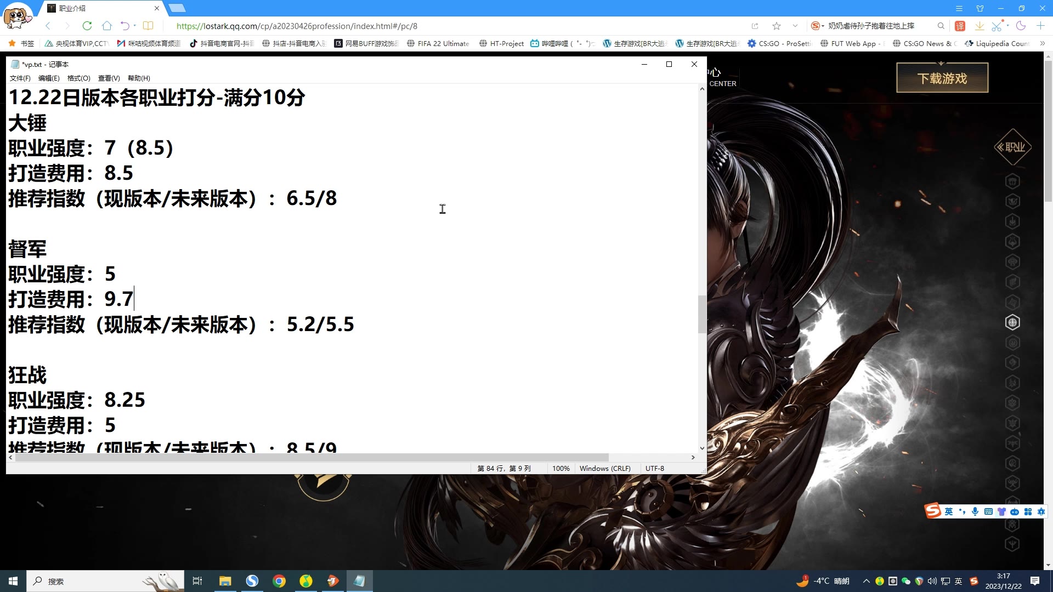Click the browser home icon
Screen dimensions: 1053x592
pos(107,25)
